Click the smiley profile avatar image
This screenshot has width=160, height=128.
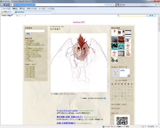click(116, 73)
